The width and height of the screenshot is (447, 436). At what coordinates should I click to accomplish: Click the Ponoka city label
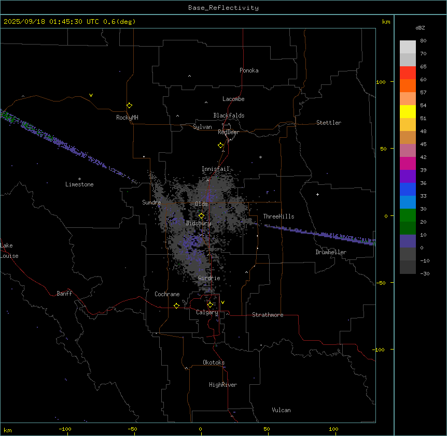tap(249, 70)
